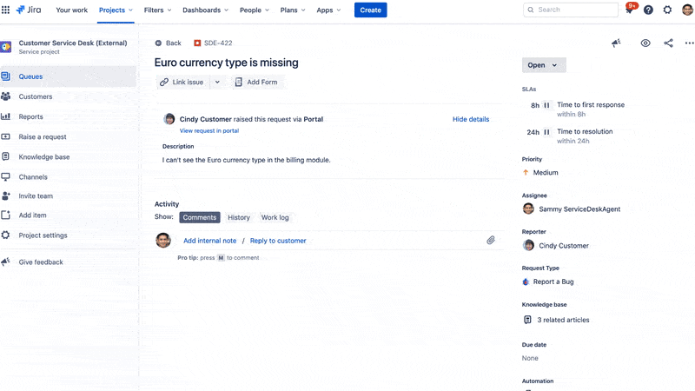Pause the Time to resolution SLA

546,132
